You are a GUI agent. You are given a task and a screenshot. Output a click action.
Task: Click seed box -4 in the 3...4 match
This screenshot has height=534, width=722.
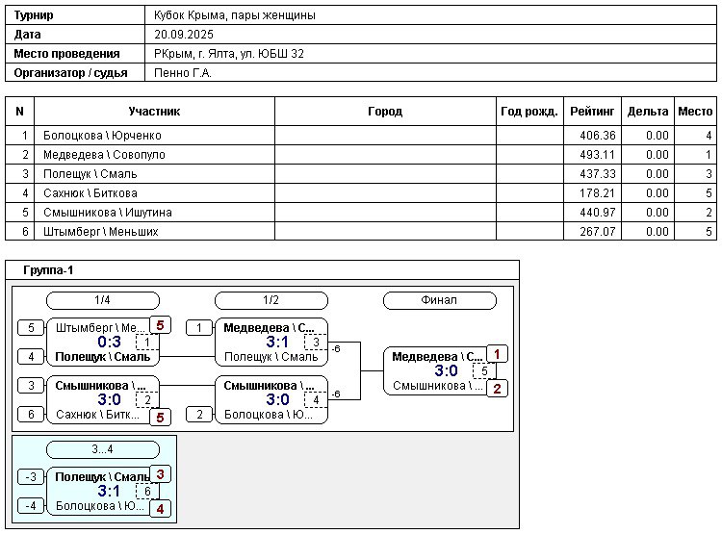(x=31, y=506)
